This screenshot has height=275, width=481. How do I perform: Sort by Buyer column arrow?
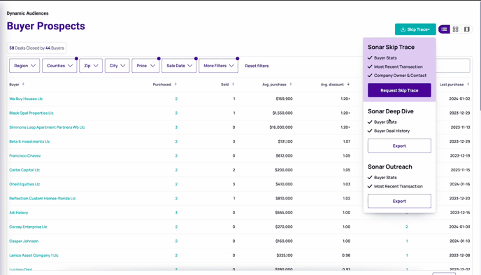pos(23,84)
